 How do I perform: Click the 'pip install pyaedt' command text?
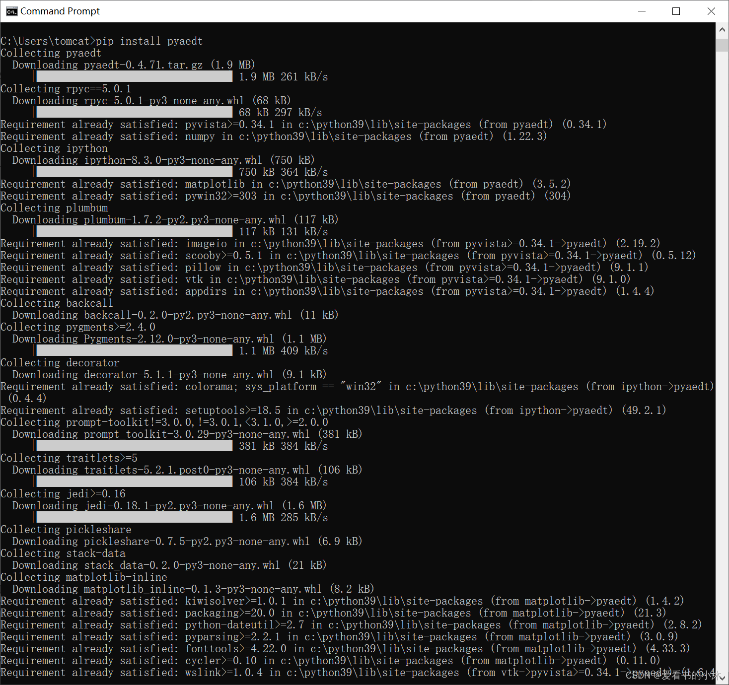point(149,41)
